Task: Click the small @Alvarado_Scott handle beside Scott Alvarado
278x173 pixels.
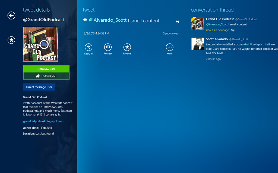Action: [239, 39]
